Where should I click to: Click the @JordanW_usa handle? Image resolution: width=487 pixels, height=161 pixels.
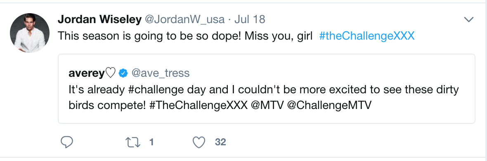point(185,19)
